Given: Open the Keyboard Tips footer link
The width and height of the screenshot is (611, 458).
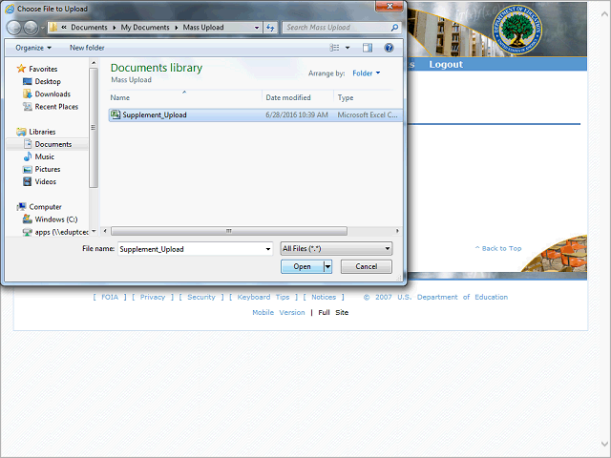Looking at the screenshot, I should tap(263, 297).
